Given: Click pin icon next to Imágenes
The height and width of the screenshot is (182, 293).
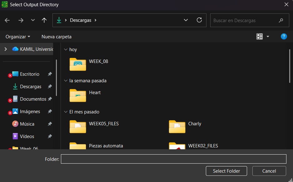Looking at the screenshot, I should pyautogui.click(x=50, y=112).
